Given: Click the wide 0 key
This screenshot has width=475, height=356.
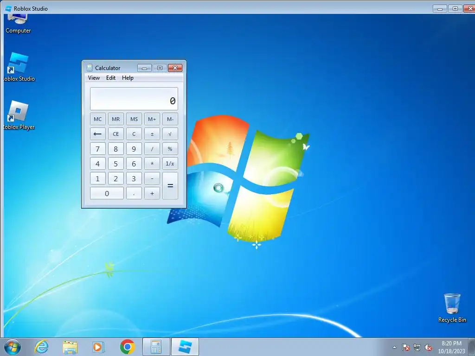Looking at the screenshot, I should [x=107, y=193].
